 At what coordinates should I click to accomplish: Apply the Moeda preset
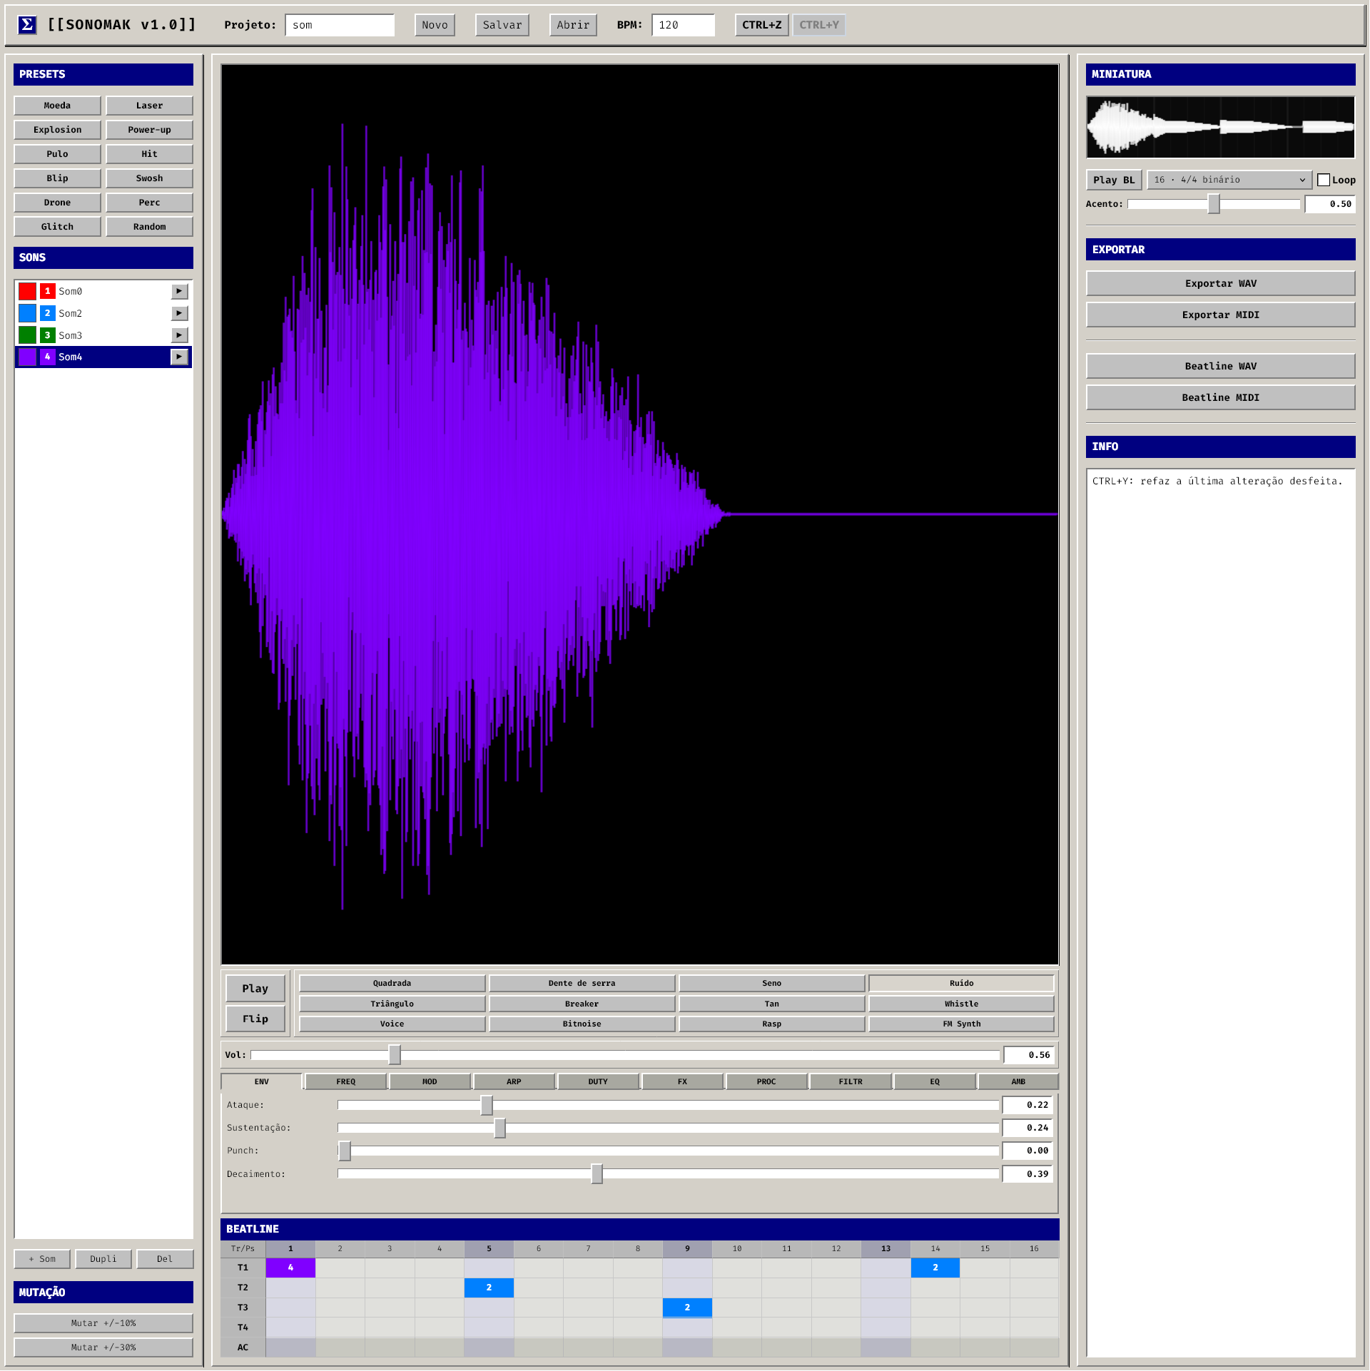pos(57,106)
